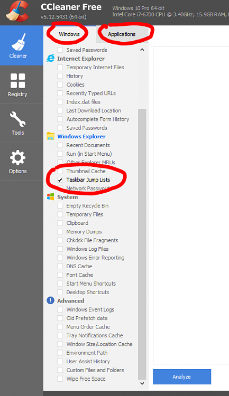Screen dimensions: 229x396
Task: Open the Options gear icon
Action: click(17, 157)
